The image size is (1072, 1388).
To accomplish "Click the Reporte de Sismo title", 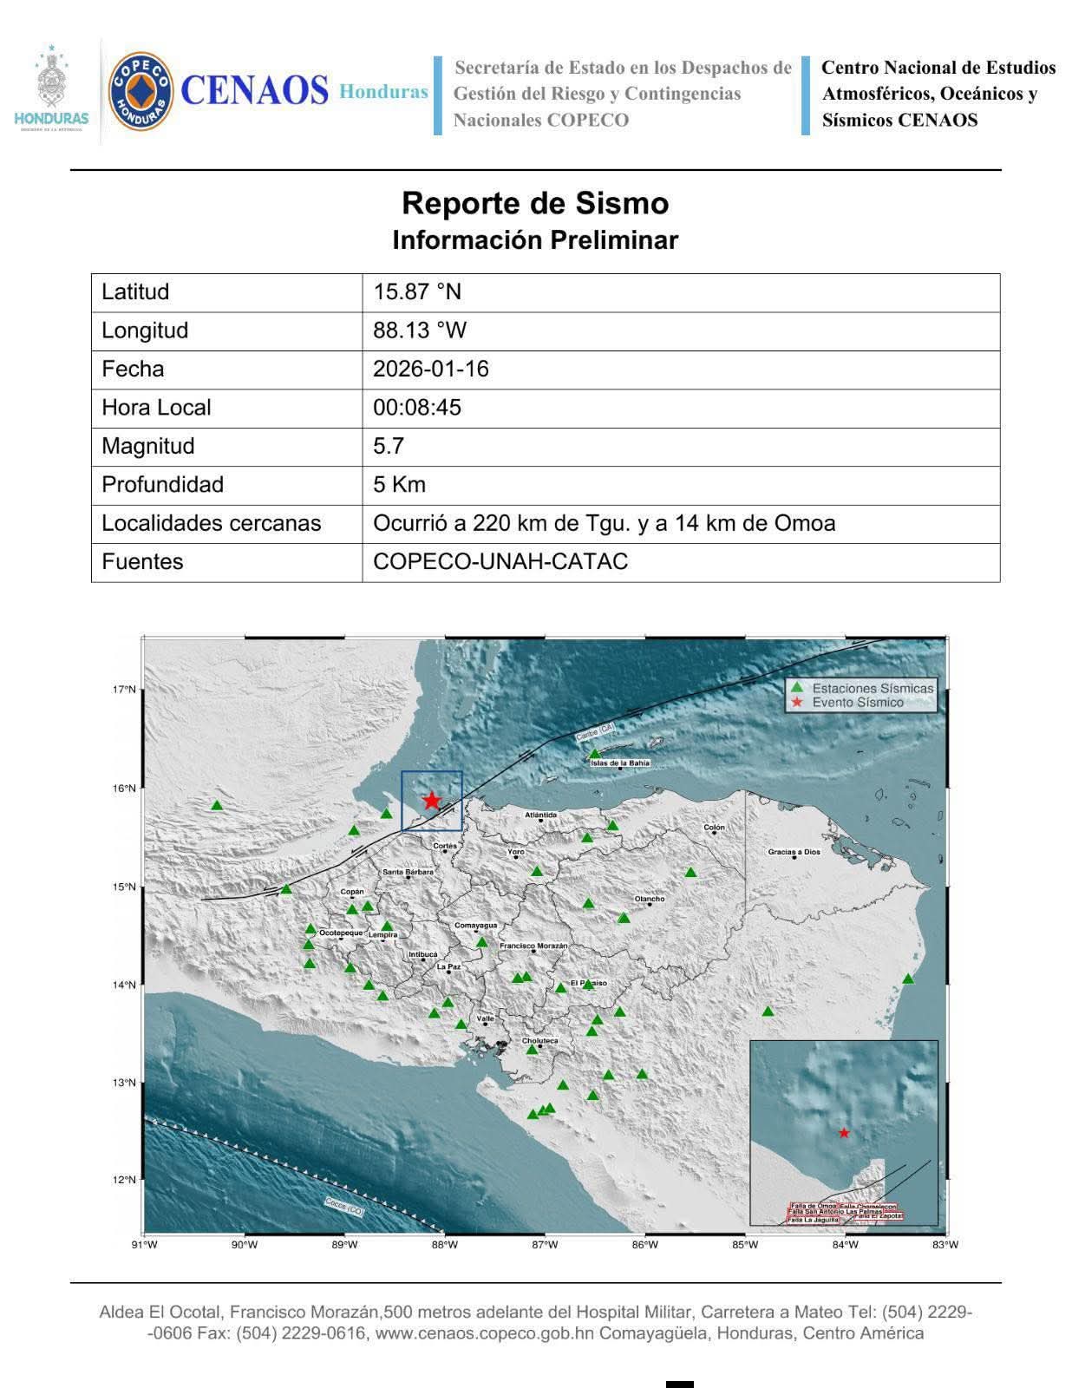I will [535, 203].
